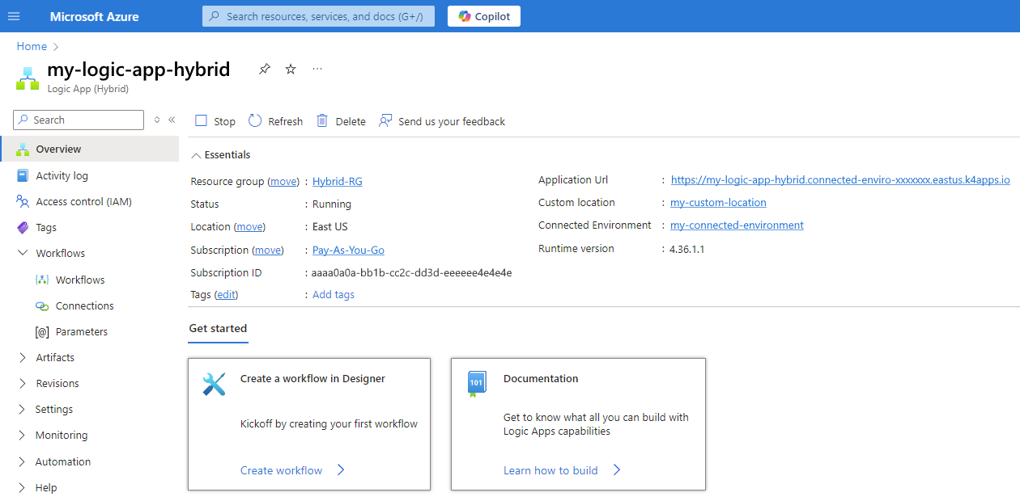This screenshot has width=1020, height=501.
Task: Open the Hybrid-RG resource group
Action: [337, 180]
